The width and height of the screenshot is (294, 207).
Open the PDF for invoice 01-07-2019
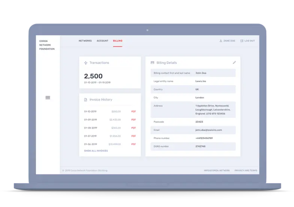pyautogui.click(x=133, y=136)
